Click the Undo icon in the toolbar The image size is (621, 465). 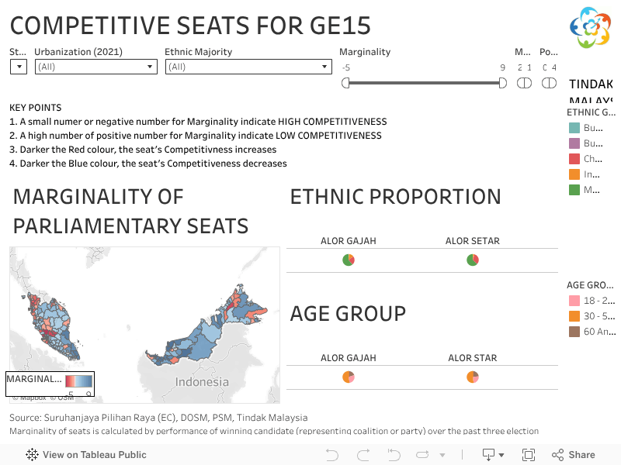pyautogui.click(x=331, y=455)
